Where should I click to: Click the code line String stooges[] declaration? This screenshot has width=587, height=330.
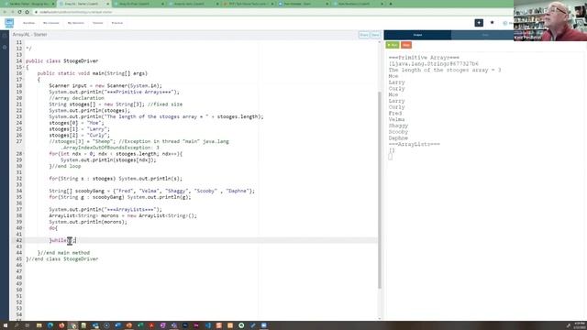coord(116,104)
